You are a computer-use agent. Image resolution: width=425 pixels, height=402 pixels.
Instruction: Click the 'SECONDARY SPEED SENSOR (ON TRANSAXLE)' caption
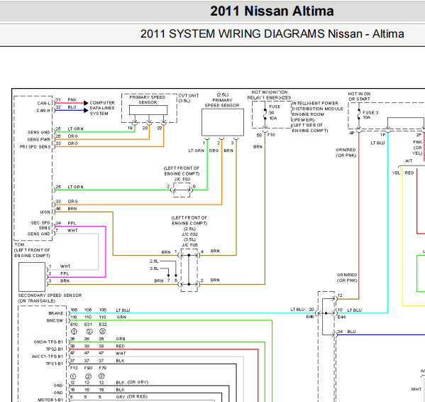coord(50,298)
